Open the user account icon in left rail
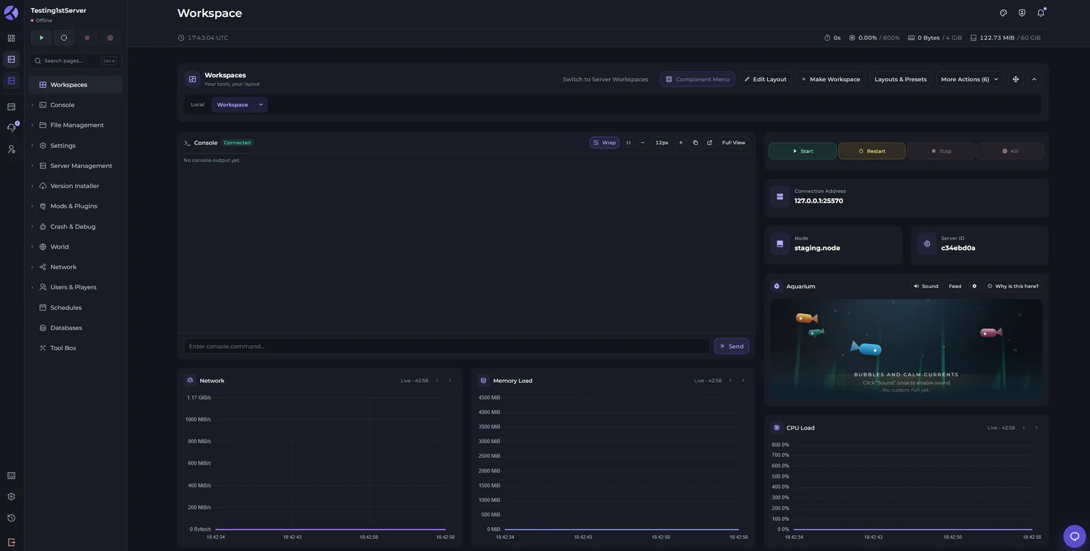 (x=12, y=149)
